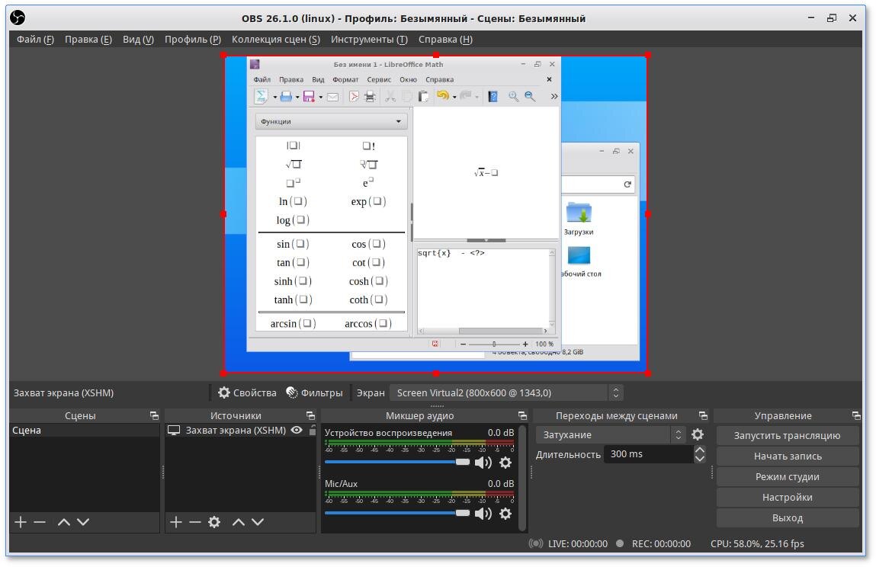Open source properties gear in Источники panel
876x567 pixels.
(214, 522)
